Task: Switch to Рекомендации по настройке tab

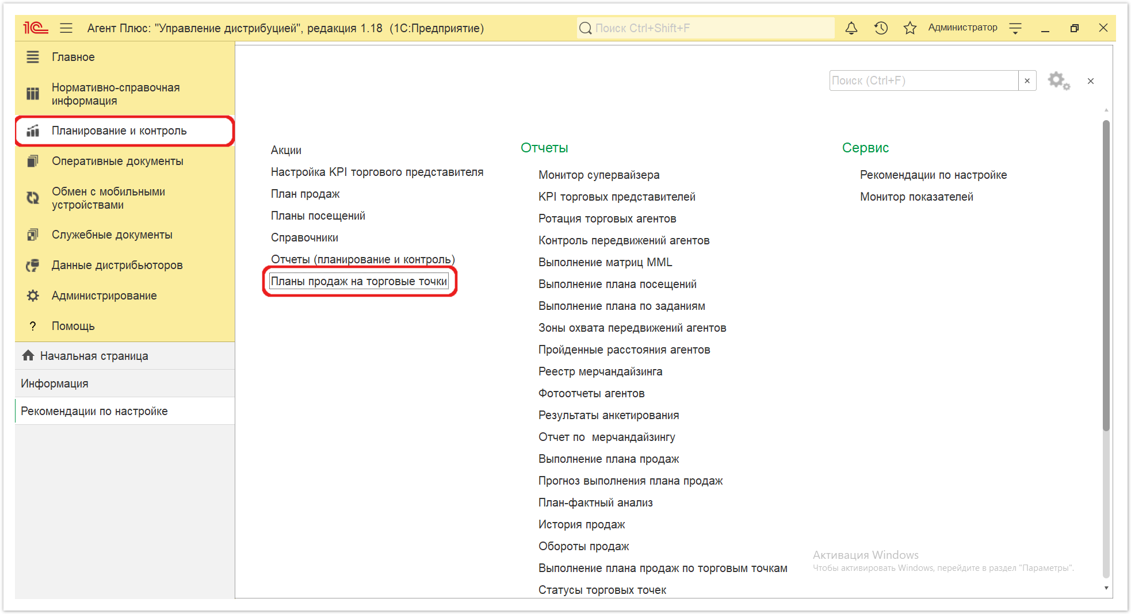Action: (x=125, y=411)
